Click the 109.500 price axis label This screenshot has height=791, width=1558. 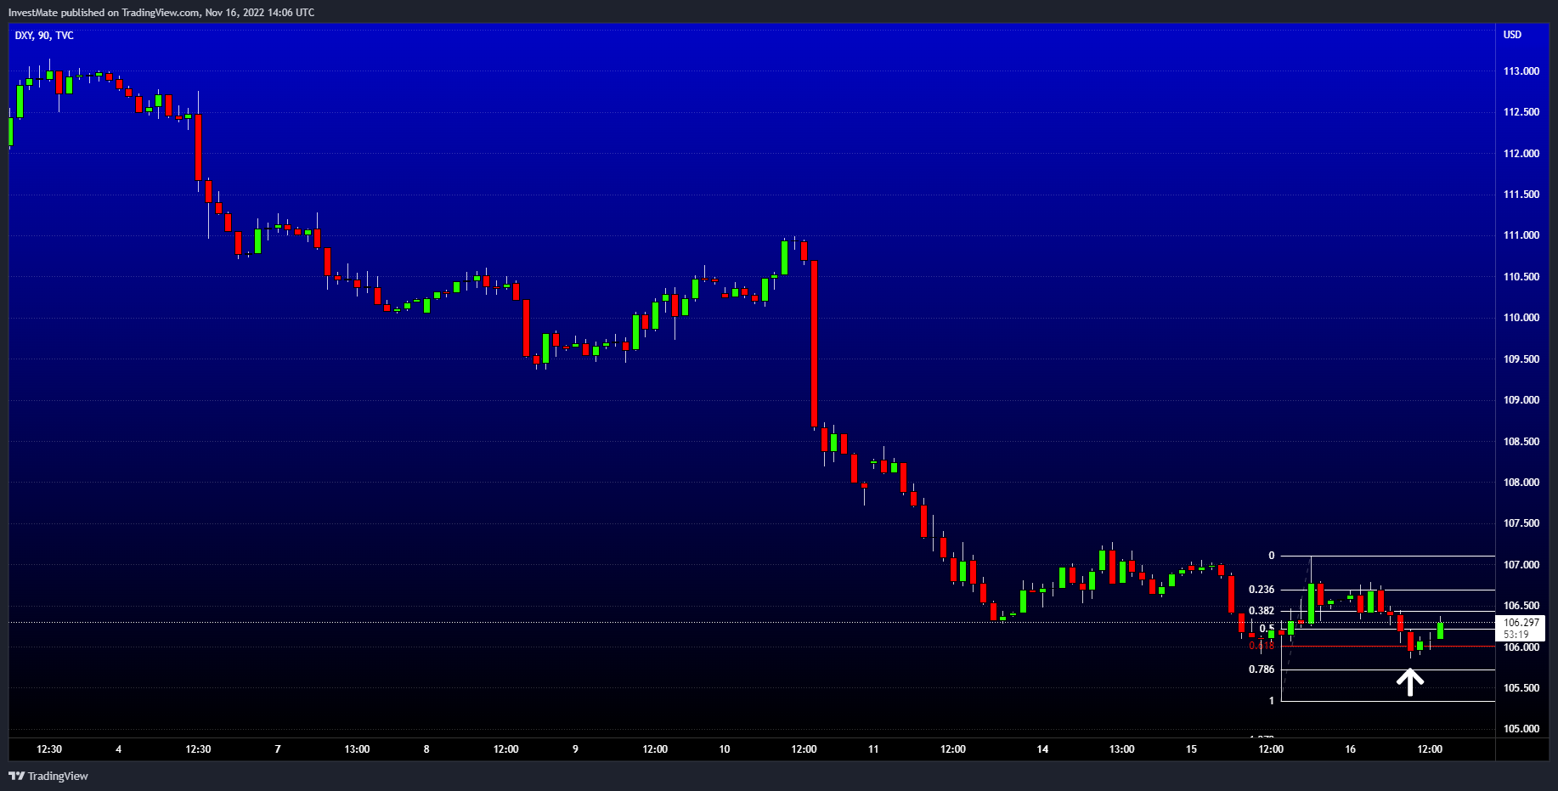pos(1521,359)
